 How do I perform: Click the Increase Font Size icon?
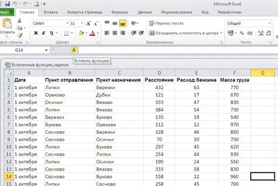pyautogui.click(x=88, y=24)
